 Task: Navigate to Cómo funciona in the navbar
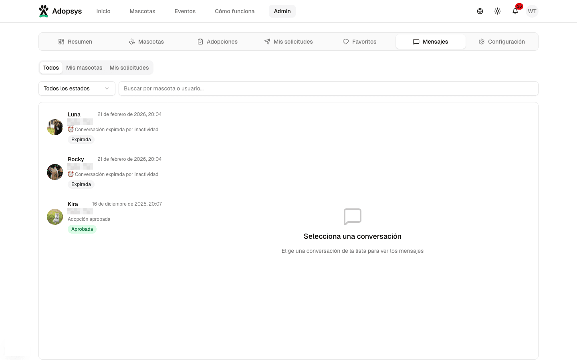click(234, 11)
